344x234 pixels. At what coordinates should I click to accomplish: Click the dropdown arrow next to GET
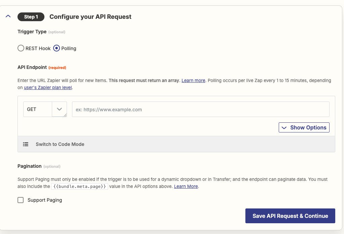pyautogui.click(x=60, y=109)
